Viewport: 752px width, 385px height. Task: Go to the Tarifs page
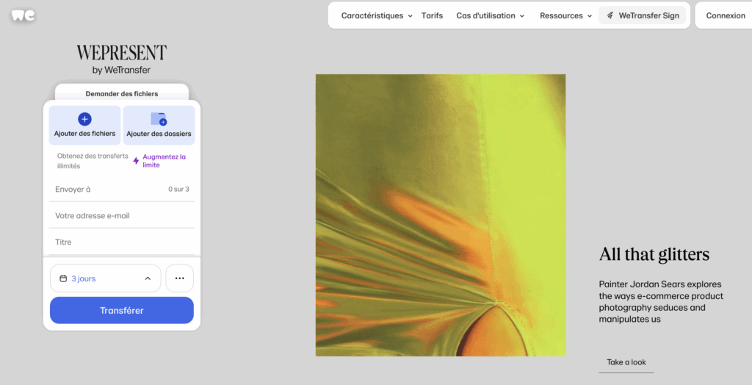[x=432, y=15]
